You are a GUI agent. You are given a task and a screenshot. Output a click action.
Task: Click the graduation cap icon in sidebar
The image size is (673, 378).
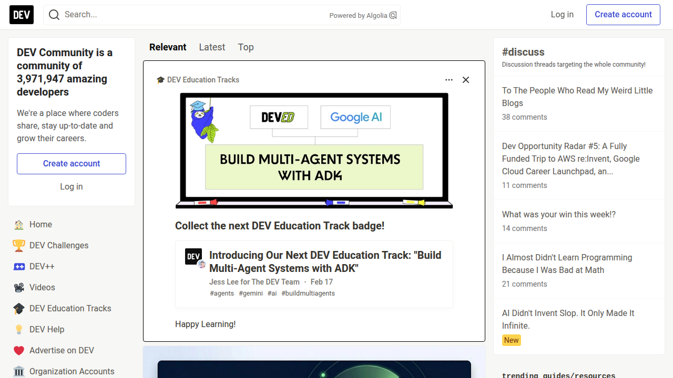19,309
